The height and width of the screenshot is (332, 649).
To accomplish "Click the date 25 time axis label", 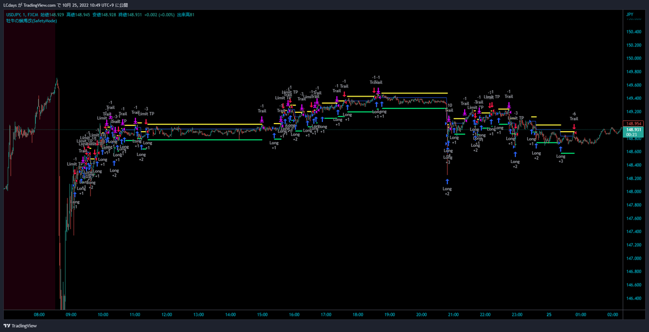I will [x=549, y=314].
